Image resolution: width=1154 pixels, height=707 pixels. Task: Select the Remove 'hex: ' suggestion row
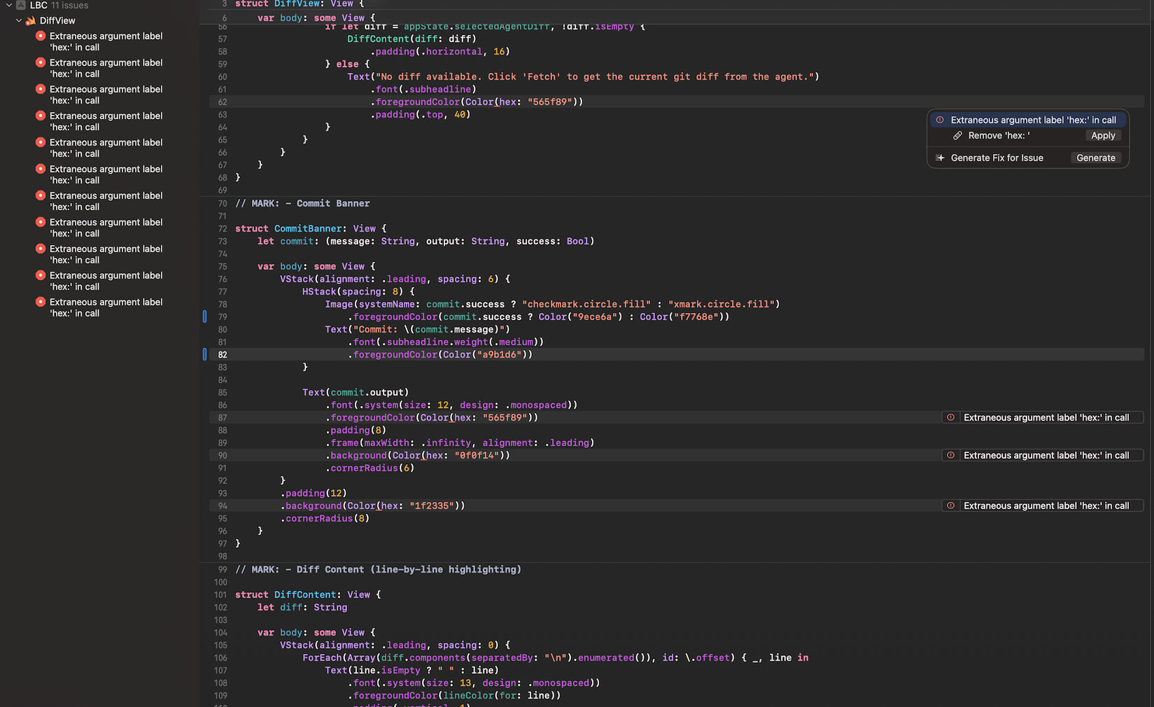1028,136
